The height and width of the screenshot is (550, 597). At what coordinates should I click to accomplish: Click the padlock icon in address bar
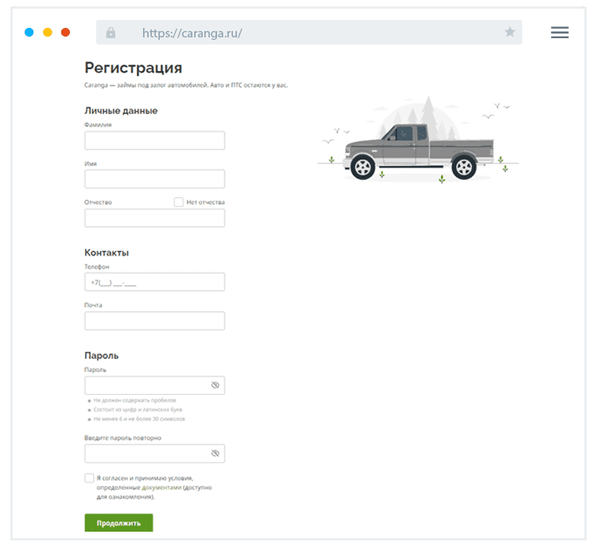[110, 33]
